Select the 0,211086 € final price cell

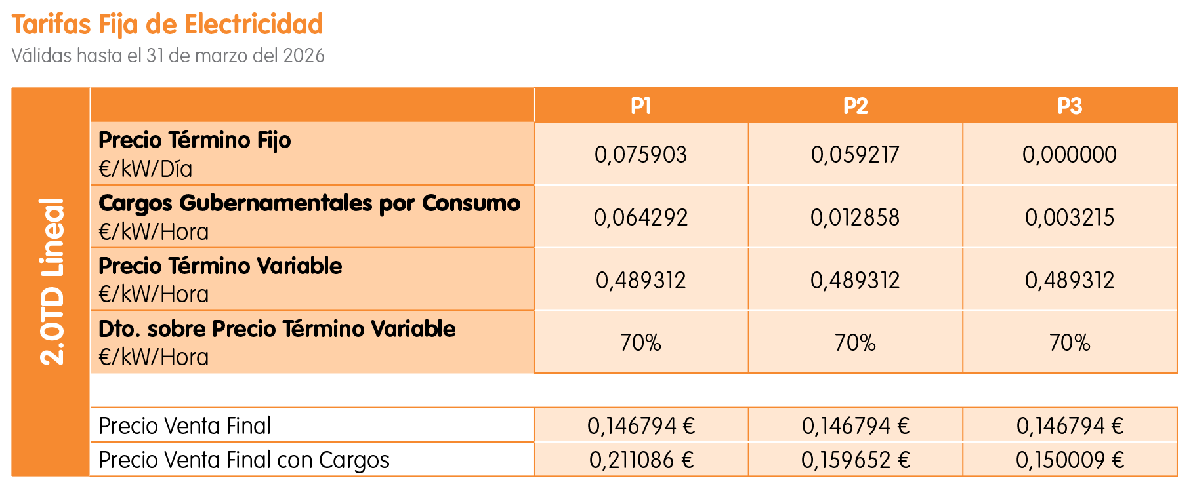[x=640, y=460]
